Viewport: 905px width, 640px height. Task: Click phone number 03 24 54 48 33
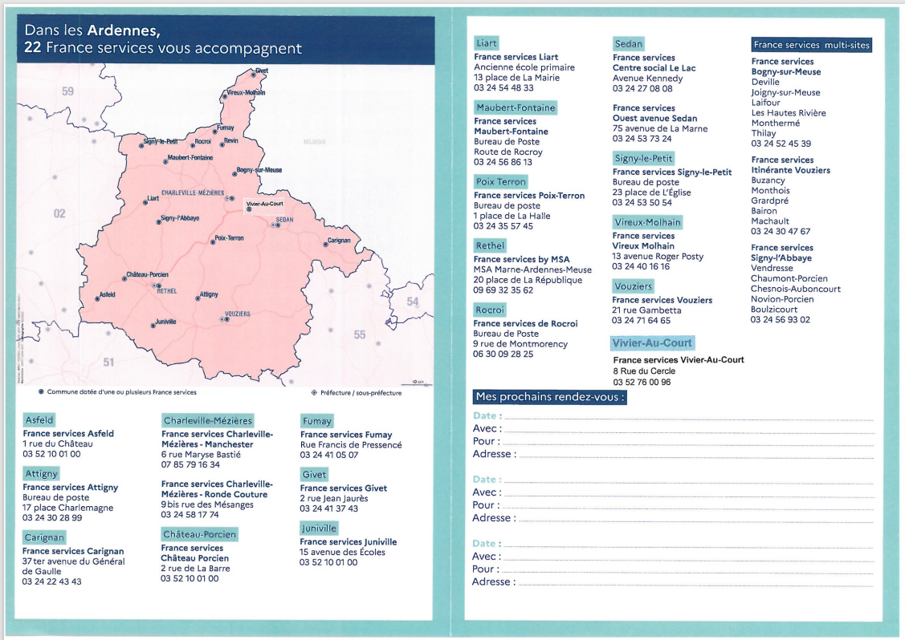coord(503,87)
